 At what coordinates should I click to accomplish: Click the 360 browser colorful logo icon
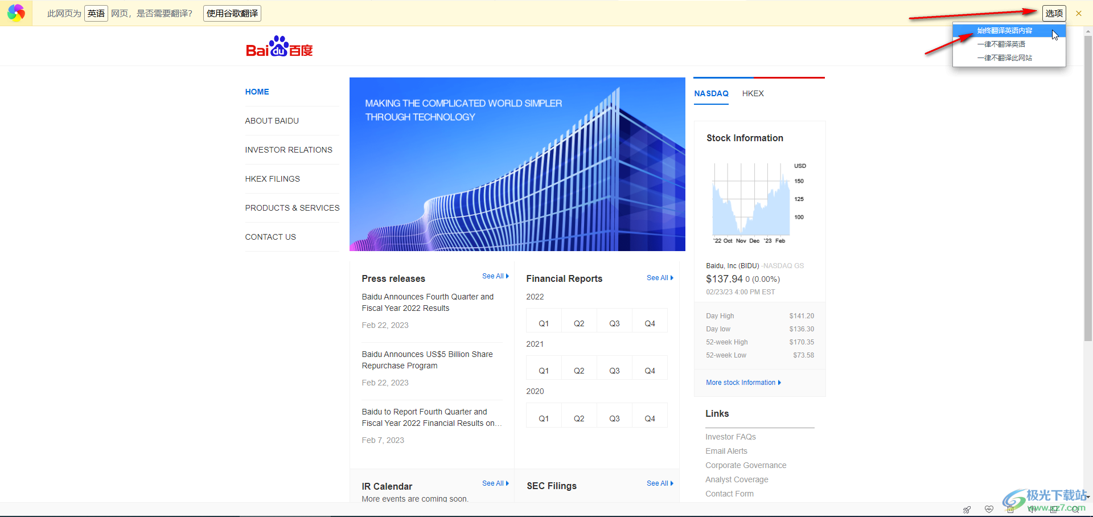click(x=16, y=13)
